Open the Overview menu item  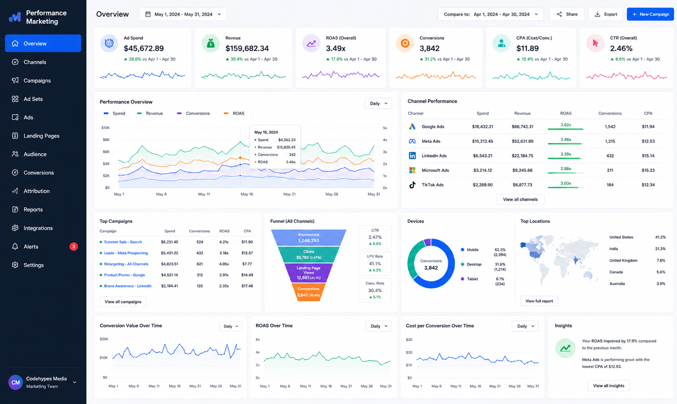[43, 43]
